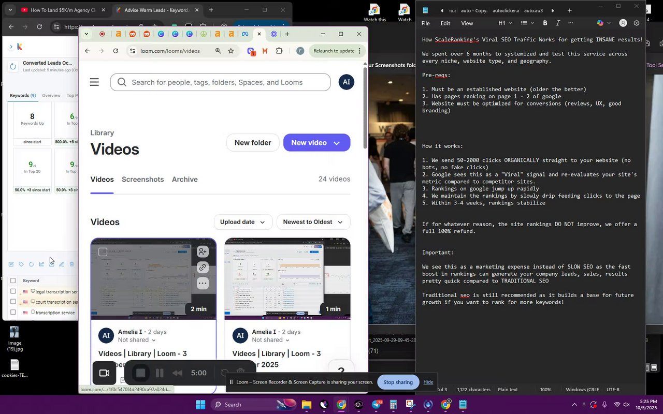Select all keywords with header checkbox
This screenshot has height=414, width=663.
click(x=13, y=281)
